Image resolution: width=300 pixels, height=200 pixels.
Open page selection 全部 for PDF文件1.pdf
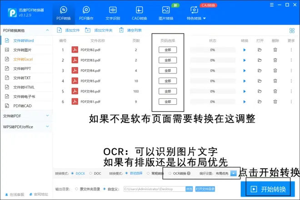[x=168, y=102]
